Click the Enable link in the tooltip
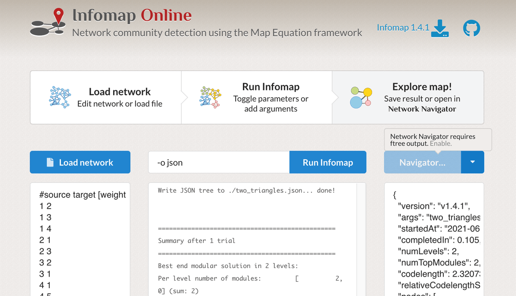 [x=441, y=143]
